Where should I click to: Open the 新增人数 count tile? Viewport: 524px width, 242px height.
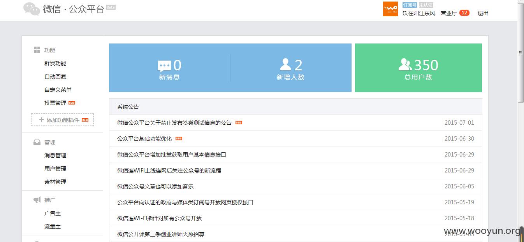tap(291, 68)
